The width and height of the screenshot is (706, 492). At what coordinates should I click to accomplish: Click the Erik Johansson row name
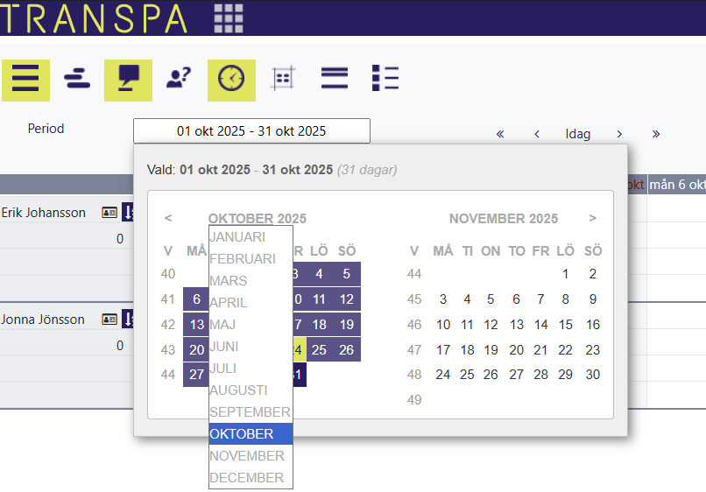click(43, 213)
